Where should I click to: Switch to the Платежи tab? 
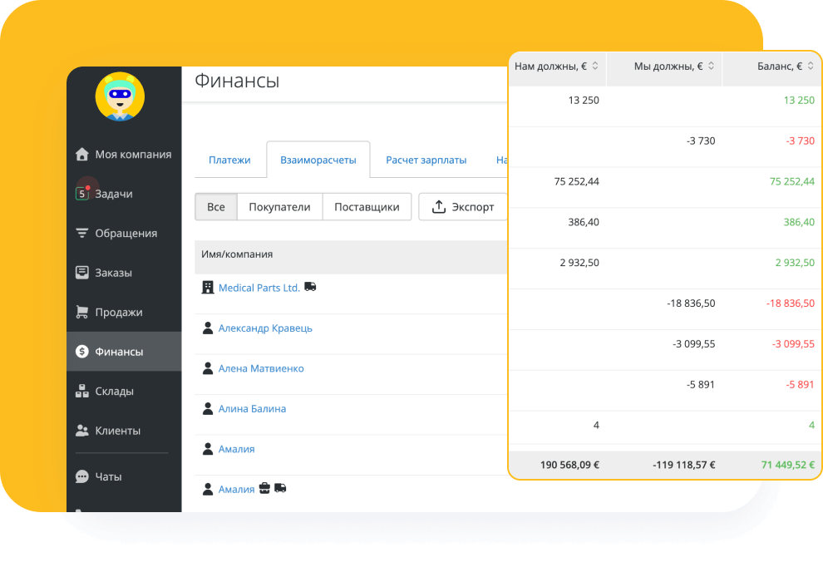(x=229, y=160)
